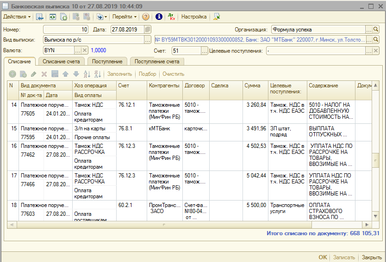The width and height of the screenshot is (386, 262).
Task: Sort rows descending with the Я-А icon
Action: (98, 74)
